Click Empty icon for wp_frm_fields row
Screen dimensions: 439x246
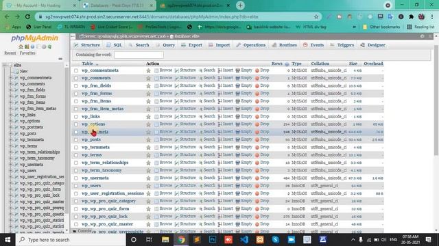pos(238,86)
